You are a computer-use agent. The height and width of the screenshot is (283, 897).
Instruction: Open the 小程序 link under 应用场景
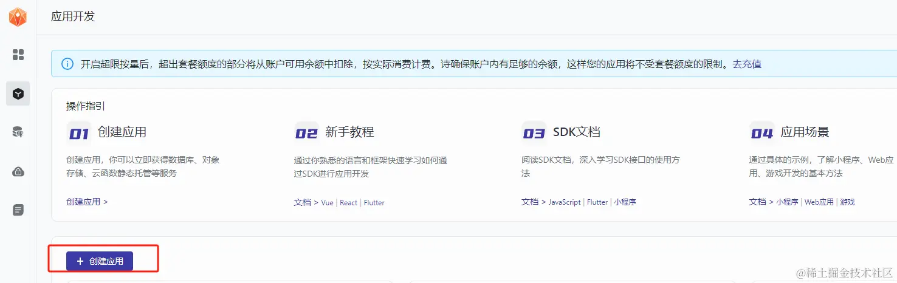point(787,202)
